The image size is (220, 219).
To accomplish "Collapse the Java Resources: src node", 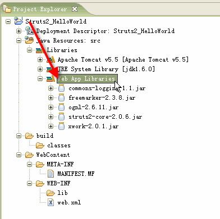I will click(x=19, y=40).
